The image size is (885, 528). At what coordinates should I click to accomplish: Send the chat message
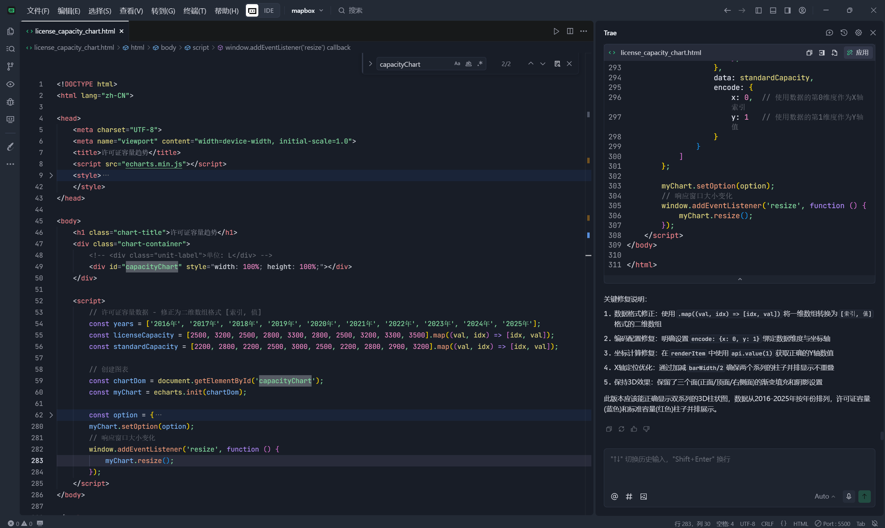tap(864, 496)
